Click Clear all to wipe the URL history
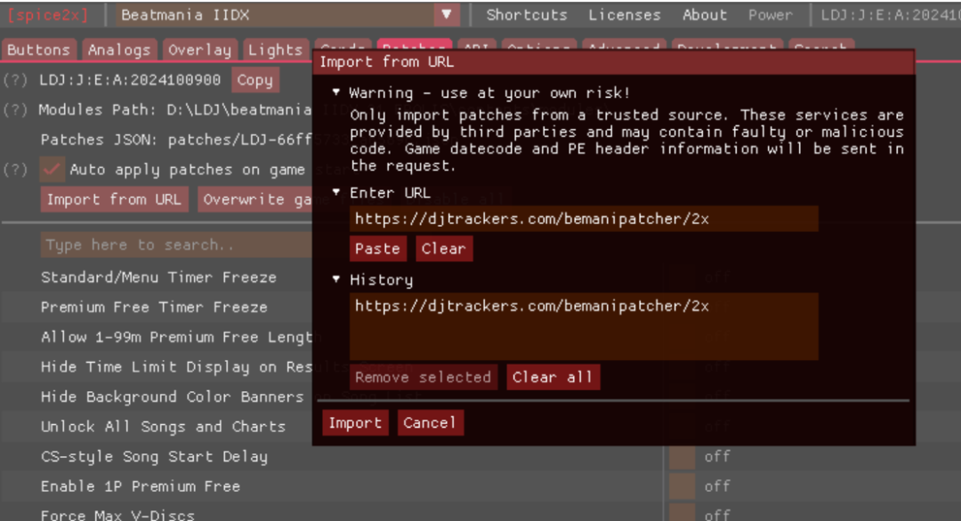 [553, 377]
